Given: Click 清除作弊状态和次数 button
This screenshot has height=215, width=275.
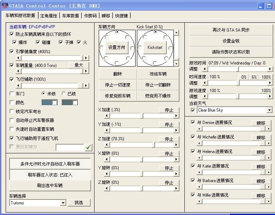Looking at the screenshot, I should (231, 52).
